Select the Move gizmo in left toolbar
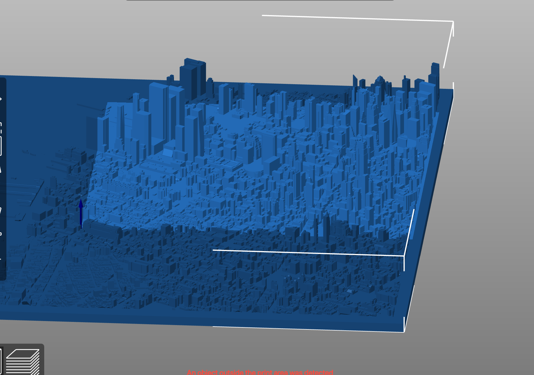Viewport: 534px width, 375px height. tap(1, 99)
